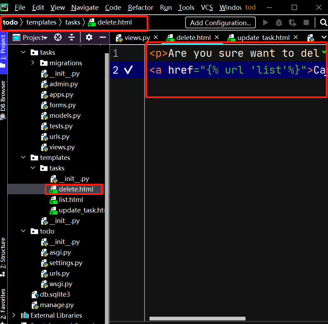Image resolution: width=328 pixels, height=324 pixels.
Task: Click the Run (play) toolbar icon
Action: 266,22
